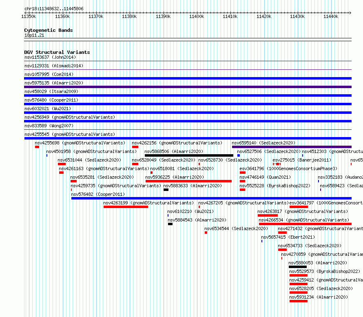Select the nsv5884543 (Almarri2020) label
The width and height of the screenshot is (363, 317).
[x=197, y=220]
